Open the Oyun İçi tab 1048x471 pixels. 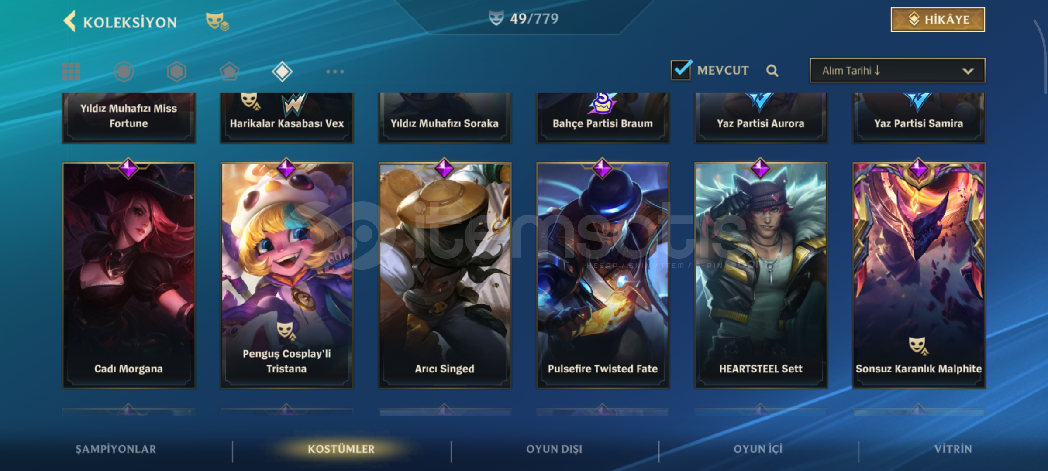pyautogui.click(x=758, y=449)
